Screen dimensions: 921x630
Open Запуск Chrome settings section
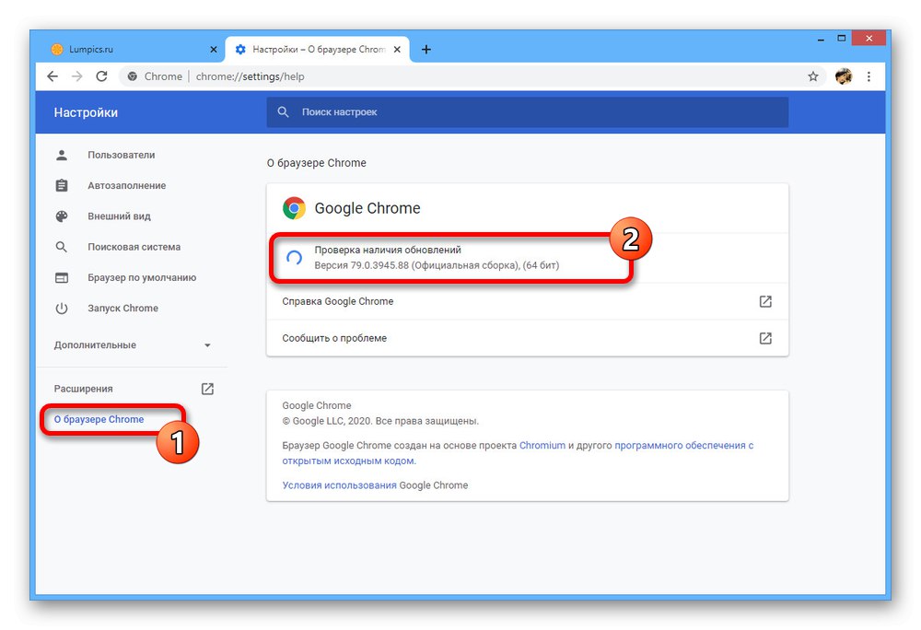pos(122,309)
